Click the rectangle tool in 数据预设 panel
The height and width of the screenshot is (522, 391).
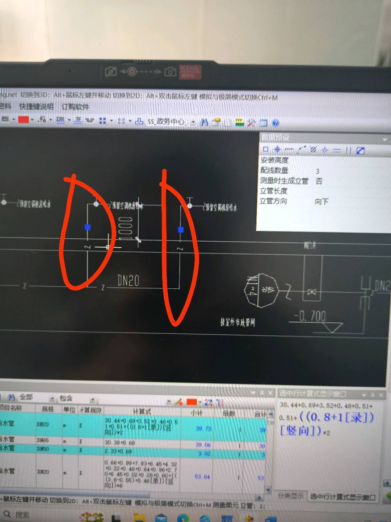pyautogui.click(x=265, y=149)
